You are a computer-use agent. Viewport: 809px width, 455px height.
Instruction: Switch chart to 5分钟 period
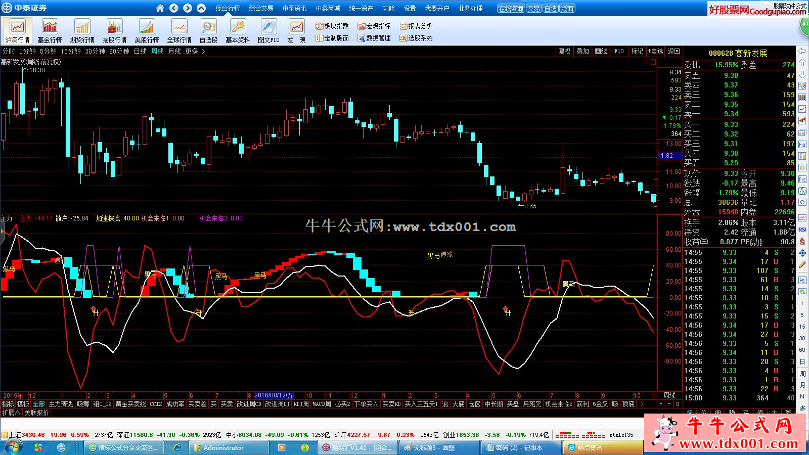click(x=48, y=51)
